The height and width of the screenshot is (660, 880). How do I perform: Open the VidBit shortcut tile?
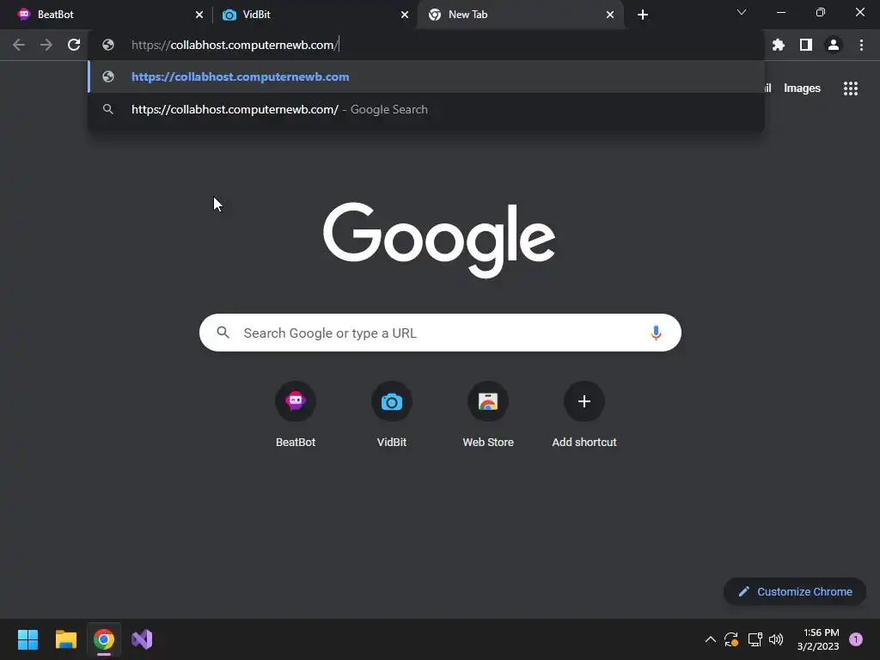click(x=392, y=415)
